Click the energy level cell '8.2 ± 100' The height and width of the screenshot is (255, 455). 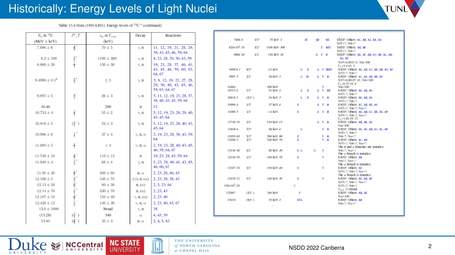pyautogui.click(x=48, y=58)
